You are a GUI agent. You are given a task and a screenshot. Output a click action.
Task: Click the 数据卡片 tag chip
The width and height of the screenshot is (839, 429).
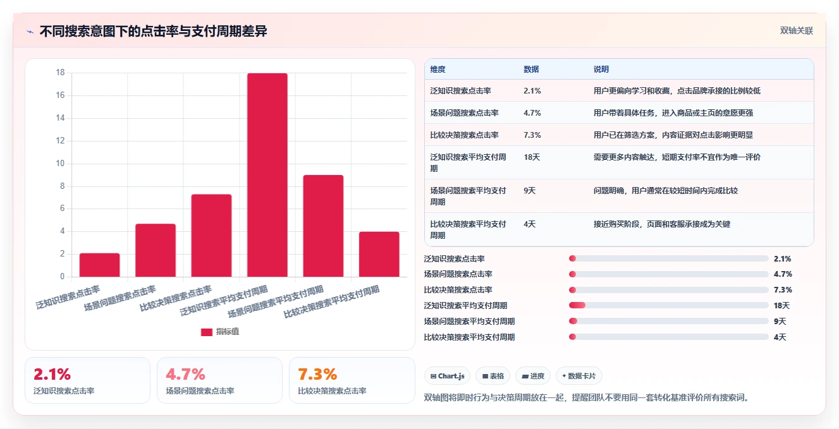tap(579, 376)
